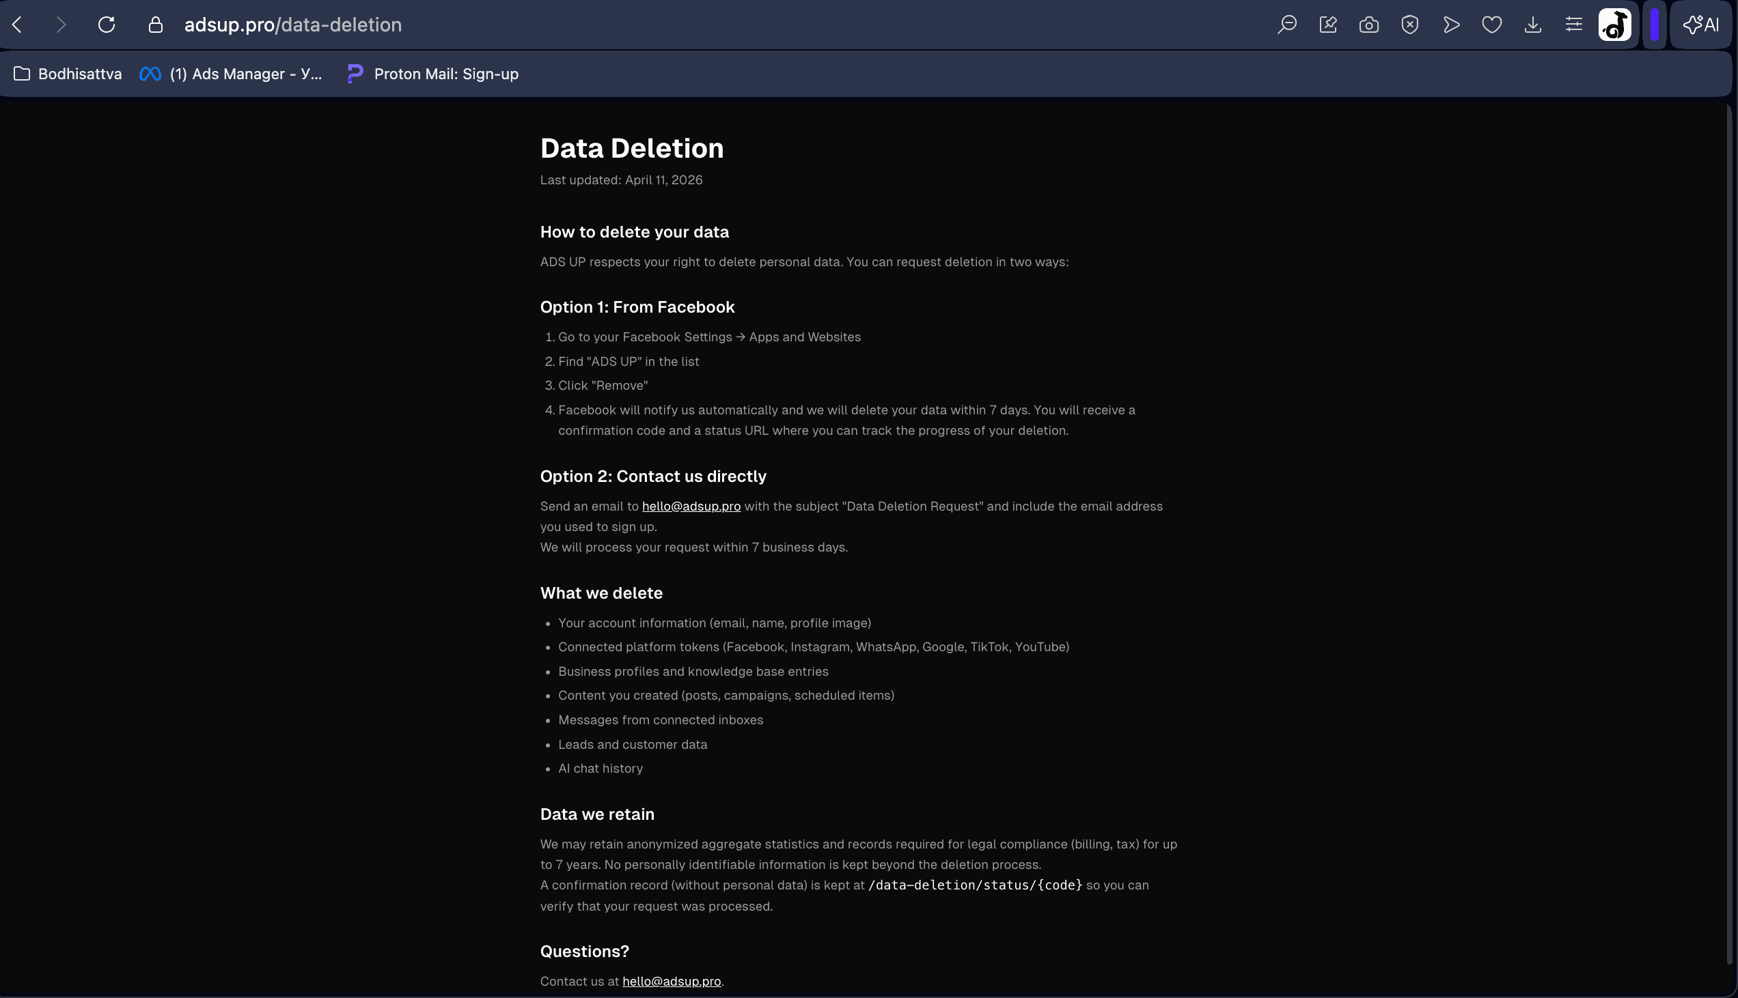Screen dimensions: 1738x998
Task: Click the 'Data we retain' heading
Action: 597,814
